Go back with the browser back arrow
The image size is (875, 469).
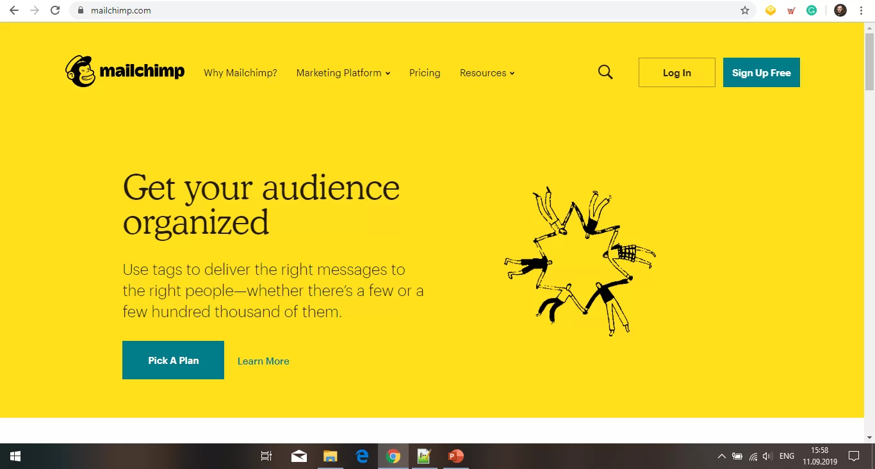click(x=14, y=10)
